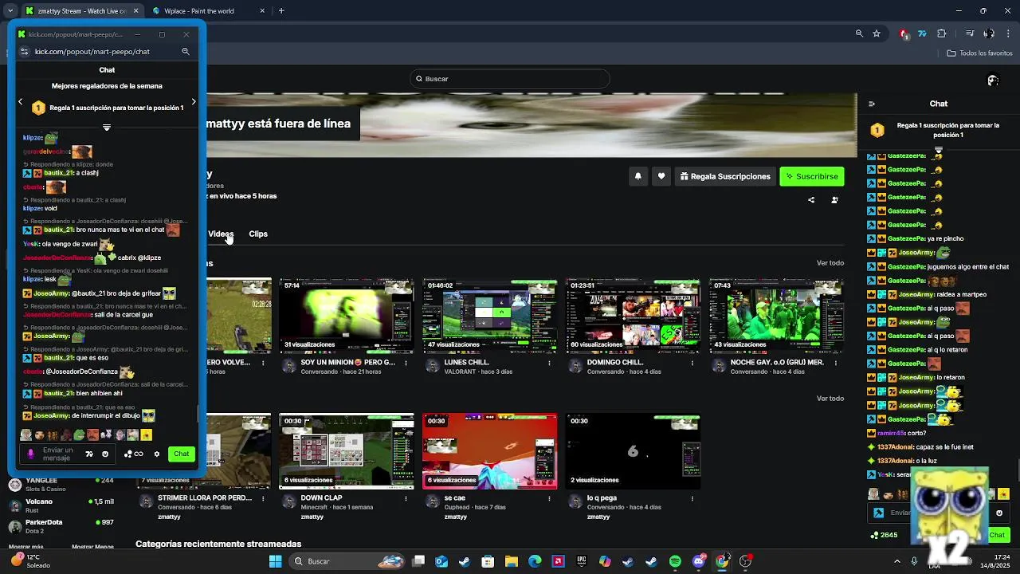Show hidden system tray icons
Viewport: 1020px width, 574px height.
click(x=896, y=561)
